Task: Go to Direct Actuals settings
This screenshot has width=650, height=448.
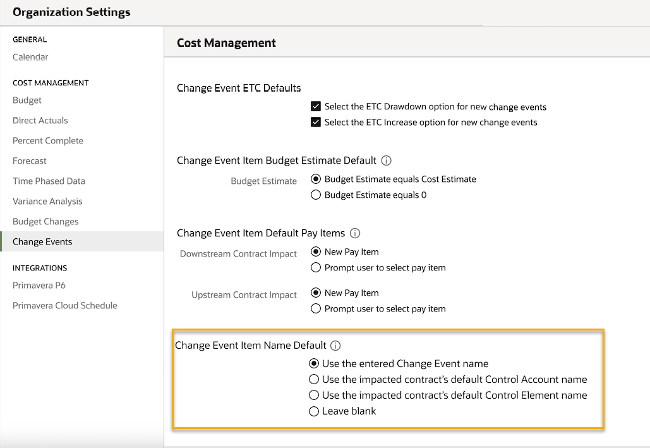Action: 40,120
